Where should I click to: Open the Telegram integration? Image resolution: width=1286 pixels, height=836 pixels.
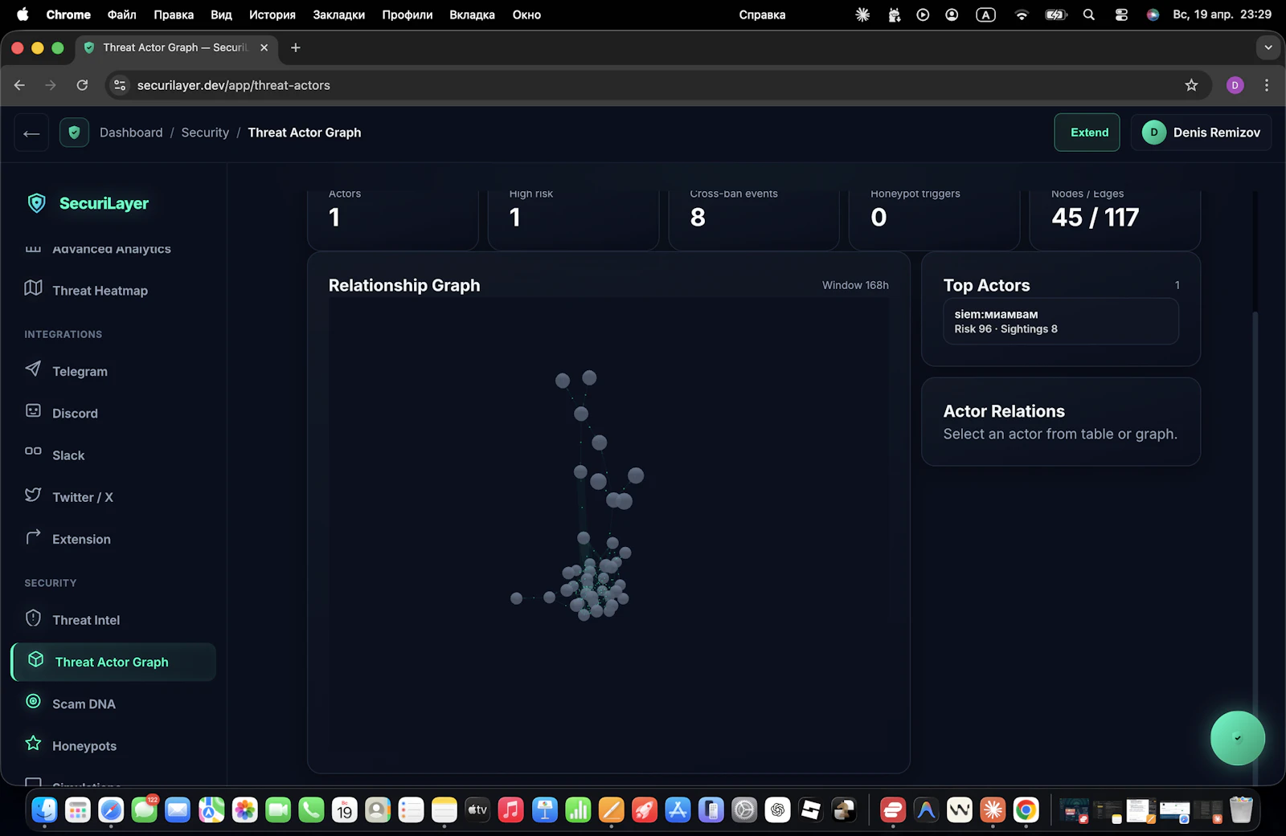80,371
